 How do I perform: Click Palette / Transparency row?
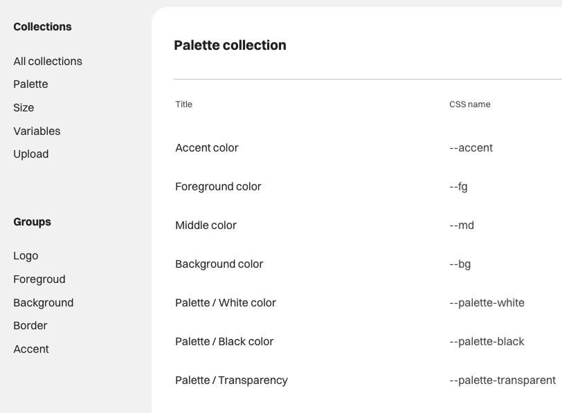(x=231, y=380)
